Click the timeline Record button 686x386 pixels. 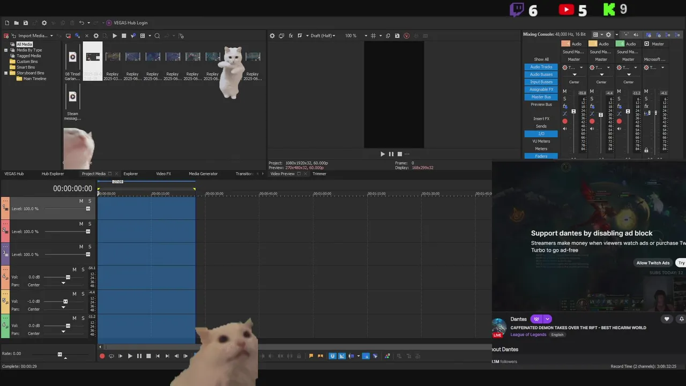(102, 356)
